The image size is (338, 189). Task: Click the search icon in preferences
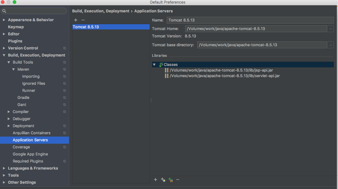point(4,11)
